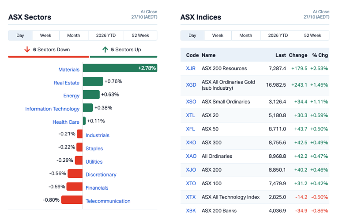Screen dimensions: 339x214
Task: Click ASX All Technology Index name
Action: [x=230, y=197]
